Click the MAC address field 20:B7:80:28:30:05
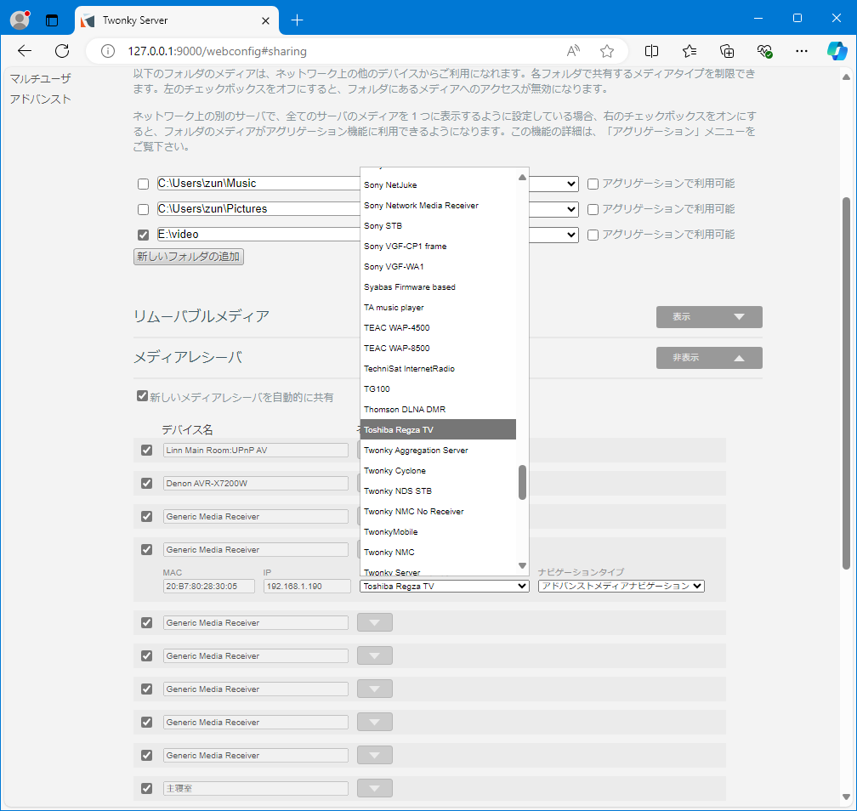This screenshot has height=811, width=857. 209,586
